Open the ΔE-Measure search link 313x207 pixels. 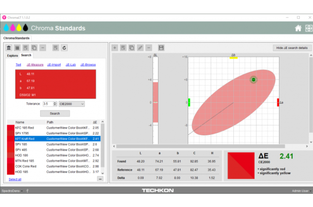coord(35,64)
